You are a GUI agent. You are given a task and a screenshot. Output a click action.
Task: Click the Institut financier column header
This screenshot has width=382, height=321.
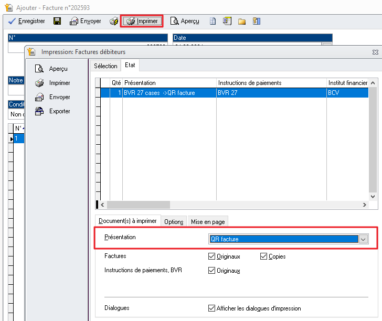coord(347,83)
